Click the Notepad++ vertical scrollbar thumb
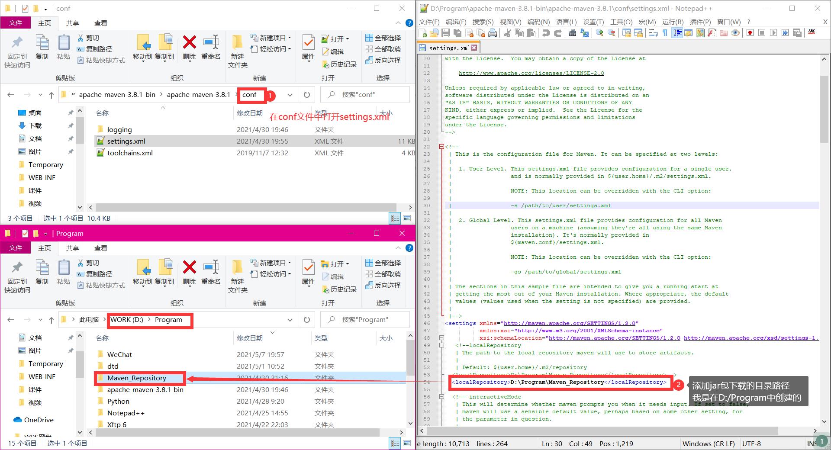 tap(824, 108)
